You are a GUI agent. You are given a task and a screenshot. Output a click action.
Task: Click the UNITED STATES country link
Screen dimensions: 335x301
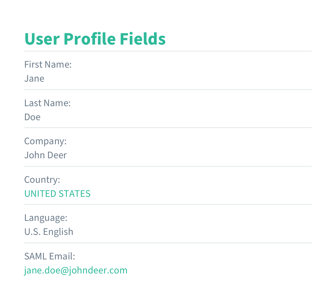pyautogui.click(x=57, y=194)
